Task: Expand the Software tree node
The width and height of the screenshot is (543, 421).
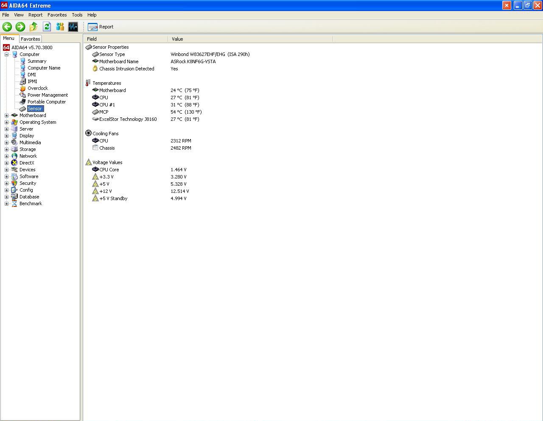Action: coord(6,176)
